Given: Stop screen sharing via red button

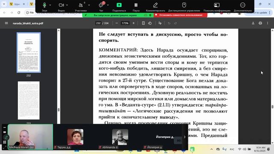Looking at the screenshot, I should pyautogui.click(x=181, y=15).
